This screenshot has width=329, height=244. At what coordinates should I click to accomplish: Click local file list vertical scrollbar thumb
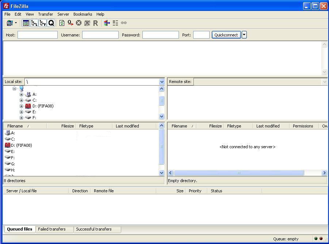161,146
